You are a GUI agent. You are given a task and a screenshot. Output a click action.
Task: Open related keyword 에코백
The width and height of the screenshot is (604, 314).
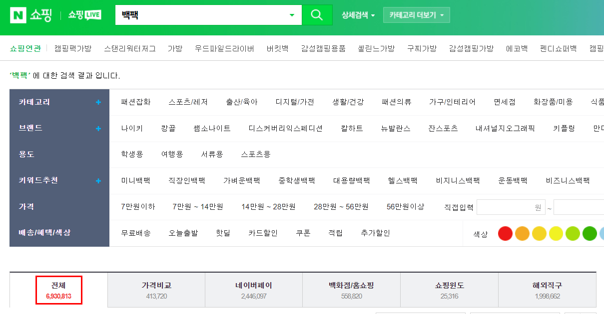point(517,48)
